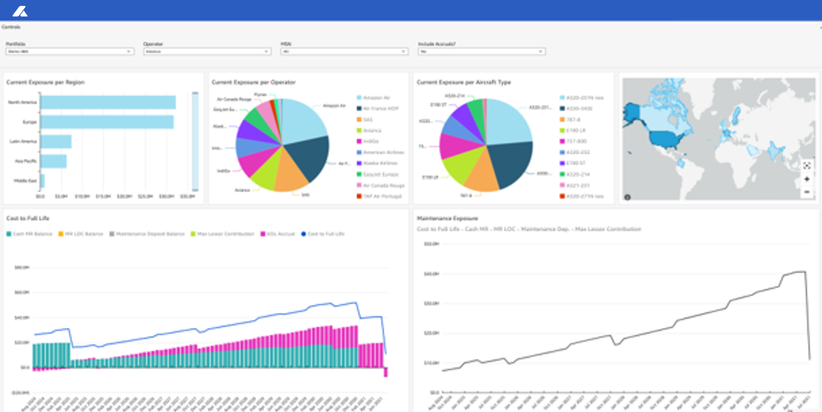Toggle Air Canada Rouge legend entry
This screenshot has width=822, height=412.
click(380, 185)
